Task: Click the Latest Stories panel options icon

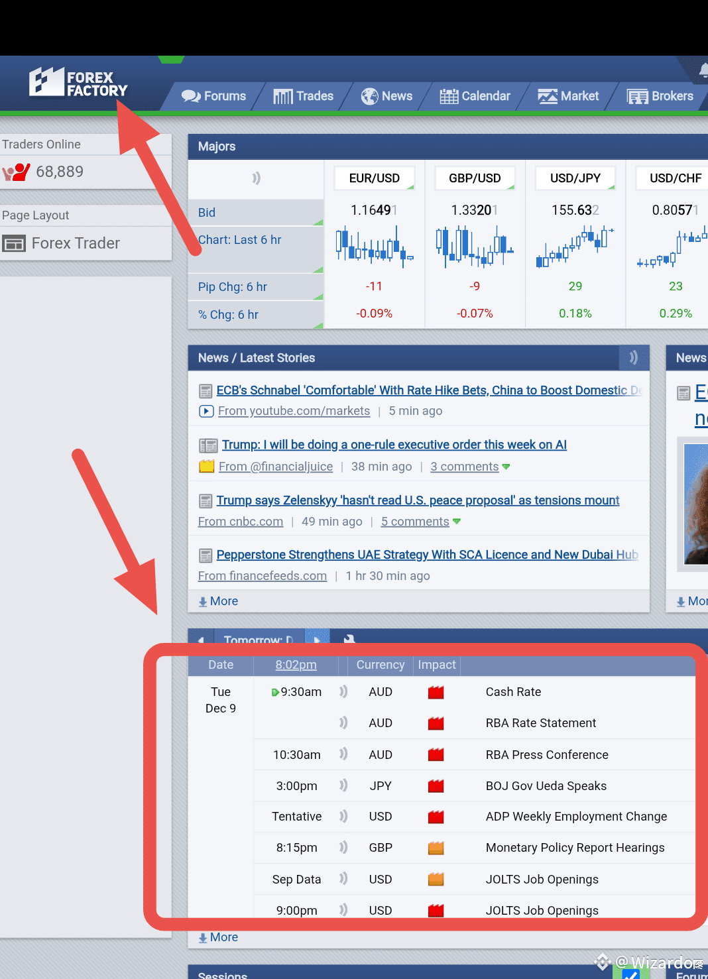Action: [x=633, y=358]
